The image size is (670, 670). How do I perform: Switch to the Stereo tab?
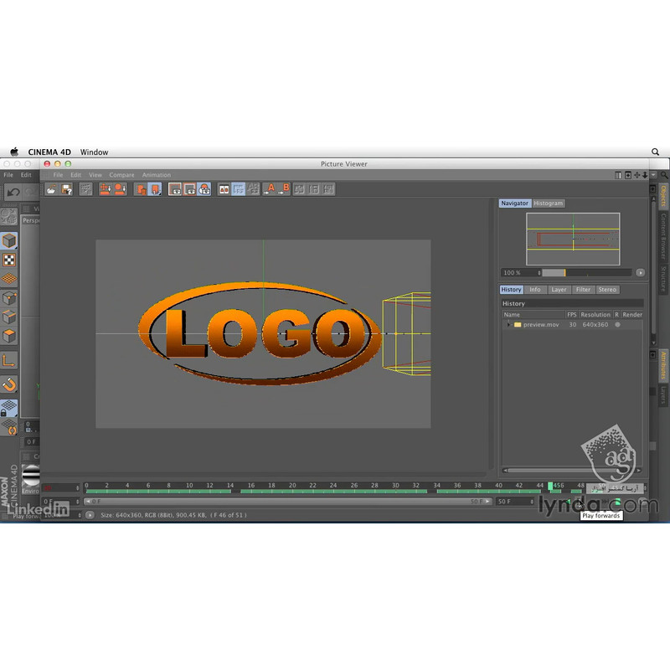(607, 290)
